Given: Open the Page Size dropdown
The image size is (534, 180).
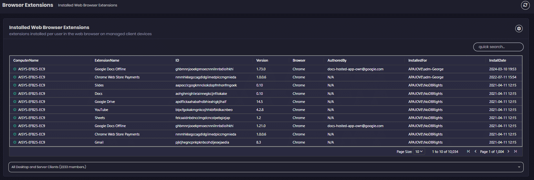Looking at the screenshot, I should pos(419,152).
